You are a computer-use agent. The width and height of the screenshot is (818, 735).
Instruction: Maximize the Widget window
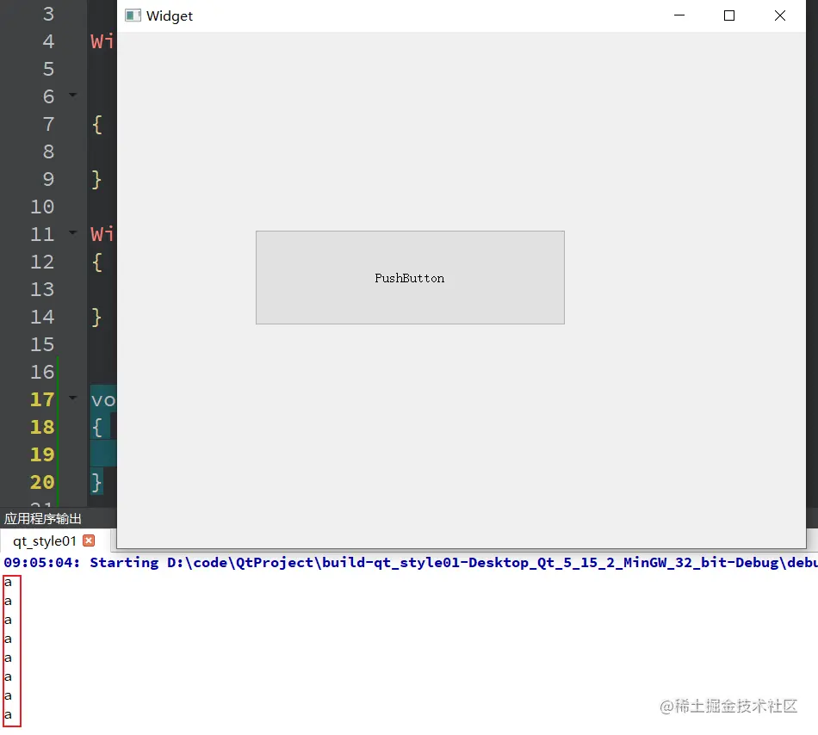pyautogui.click(x=729, y=15)
